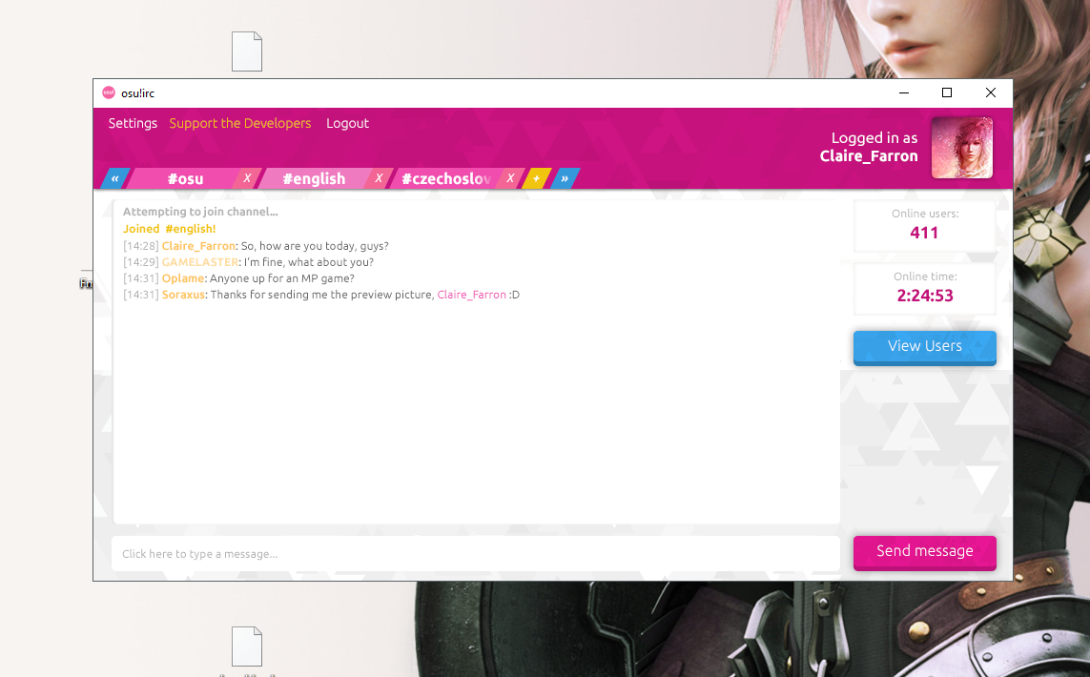Click the online time 2:24:53
Image resolution: width=1090 pixels, height=677 pixels.
(925, 296)
